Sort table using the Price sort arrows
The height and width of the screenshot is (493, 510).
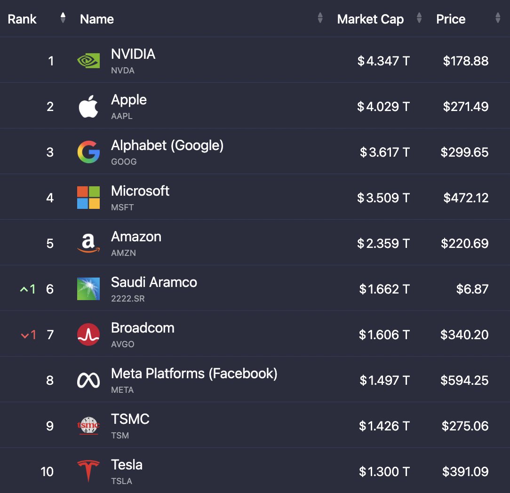coord(498,18)
